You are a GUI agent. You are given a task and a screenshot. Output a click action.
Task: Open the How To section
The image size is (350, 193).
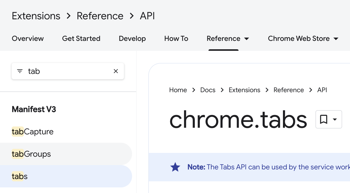tap(176, 39)
